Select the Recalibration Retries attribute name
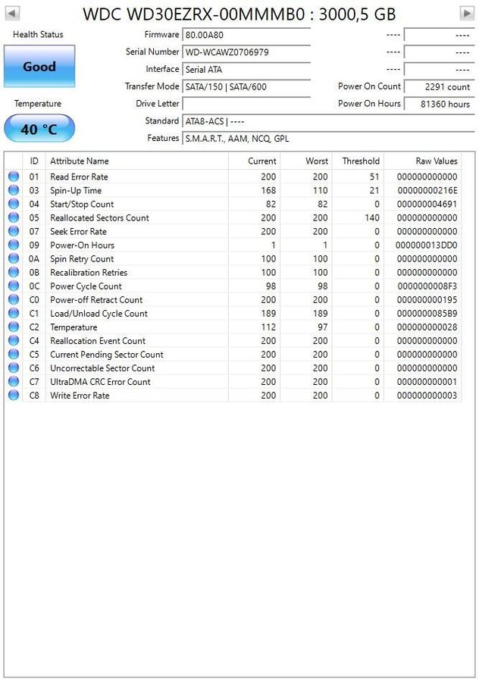The image size is (479, 682). tap(89, 272)
